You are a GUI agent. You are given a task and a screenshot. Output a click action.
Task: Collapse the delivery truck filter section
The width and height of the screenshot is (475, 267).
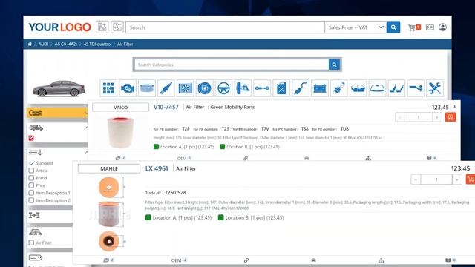point(86,128)
